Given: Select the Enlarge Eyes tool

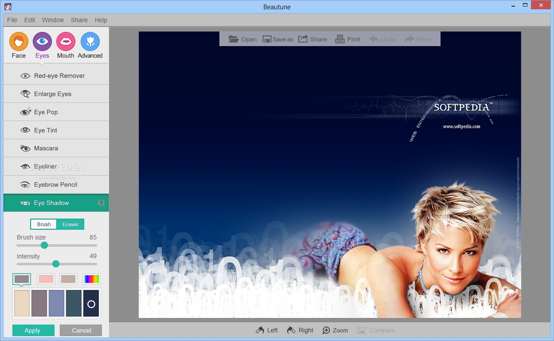Looking at the screenshot, I should [56, 94].
